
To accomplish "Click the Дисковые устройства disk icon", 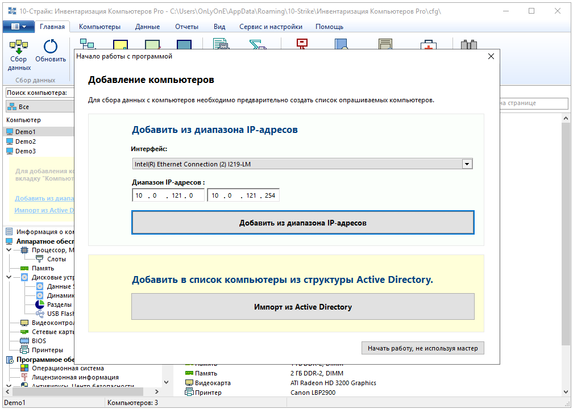I will pyautogui.click(x=24, y=277).
